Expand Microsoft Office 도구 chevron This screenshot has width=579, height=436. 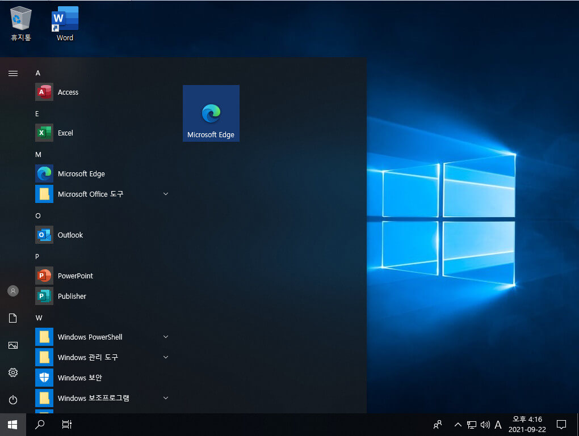coord(166,194)
